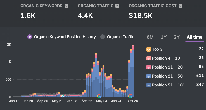This screenshot has width=206, height=110.
Task: Toggle the Position 51 - 100 checkbox
Action: (x=149, y=85)
